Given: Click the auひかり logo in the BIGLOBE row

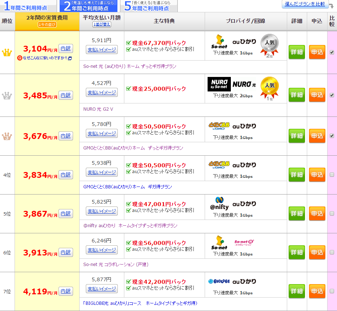Looking at the screenshot, I should pos(244,281).
